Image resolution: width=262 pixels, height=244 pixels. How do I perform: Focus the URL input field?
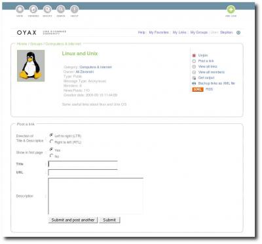[x=83, y=173]
